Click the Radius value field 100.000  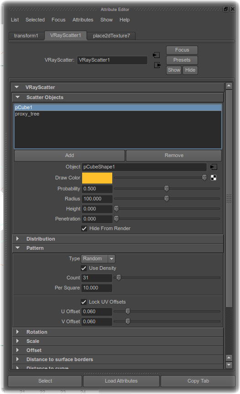[x=97, y=199]
